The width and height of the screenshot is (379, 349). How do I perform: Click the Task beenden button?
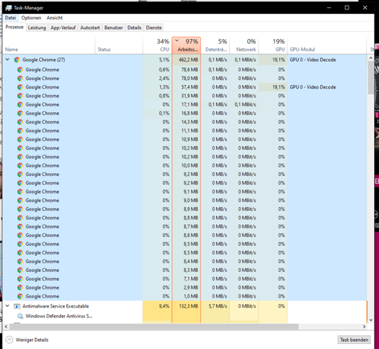tap(354, 340)
